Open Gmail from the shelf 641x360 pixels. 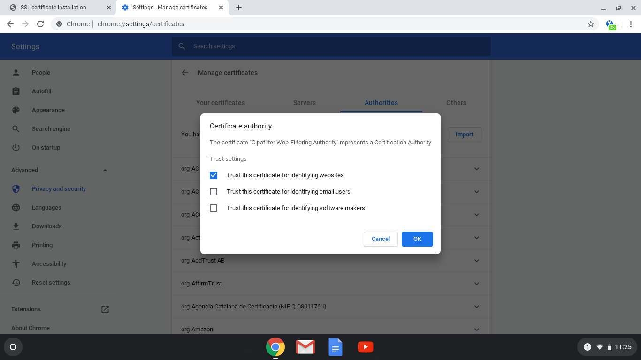tap(305, 347)
